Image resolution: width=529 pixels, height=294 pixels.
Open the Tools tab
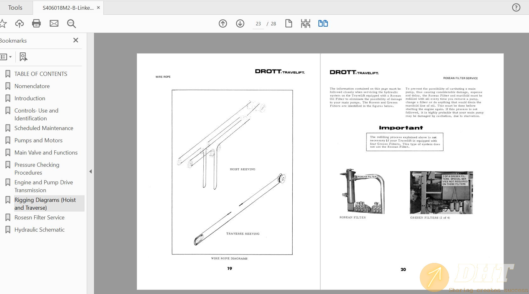[x=15, y=8]
